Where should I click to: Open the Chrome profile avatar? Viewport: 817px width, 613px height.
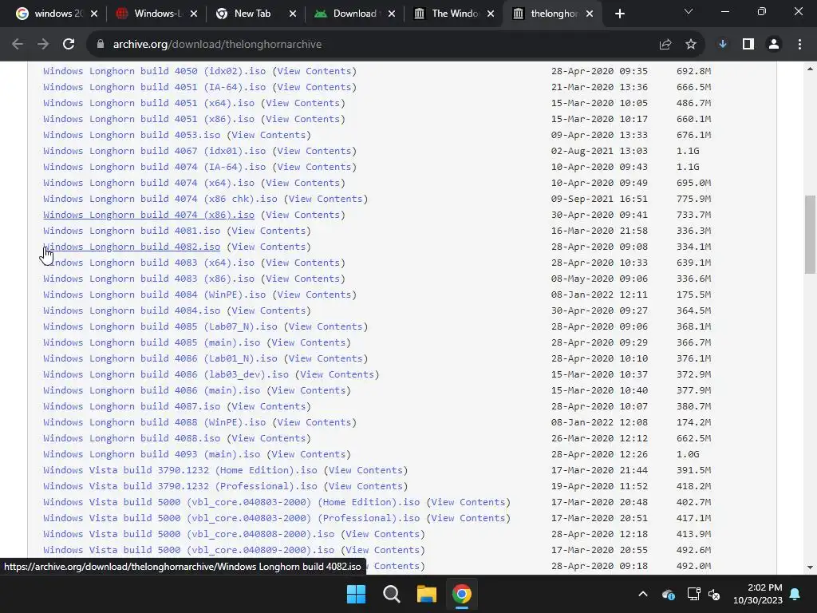pyautogui.click(x=774, y=45)
